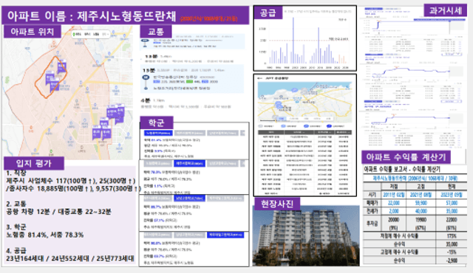Select the blue tab in the third school card
The image size is (473, 273).
click(x=189, y=198)
